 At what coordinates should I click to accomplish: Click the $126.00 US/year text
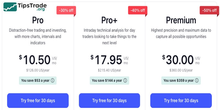coord(38,70)
